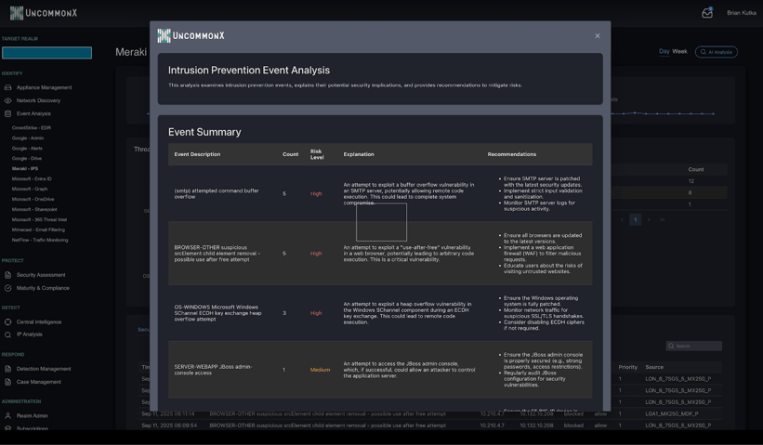Select Meraki - IPS in sidebar

[25, 168]
